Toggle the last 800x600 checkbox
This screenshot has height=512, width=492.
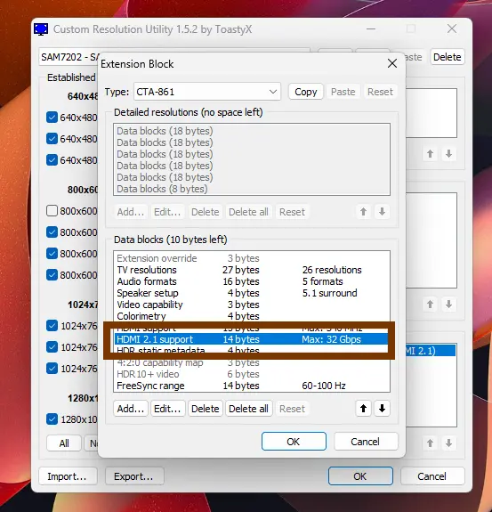pyautogui.click(x=52, y=274)
